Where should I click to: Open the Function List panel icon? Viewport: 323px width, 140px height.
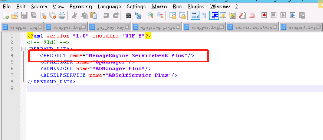(242, 15)
